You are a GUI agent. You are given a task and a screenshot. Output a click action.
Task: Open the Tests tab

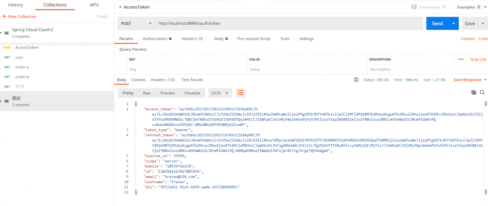284,39
